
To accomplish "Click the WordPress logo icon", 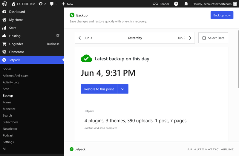I will coord(4,4).
